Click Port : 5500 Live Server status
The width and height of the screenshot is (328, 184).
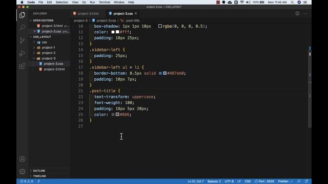pos(264,181)
